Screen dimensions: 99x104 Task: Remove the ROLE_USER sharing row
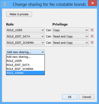pyautogui.click(x=92, y=30)
